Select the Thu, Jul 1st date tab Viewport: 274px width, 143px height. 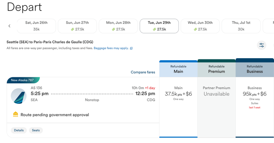coord(241,26)
